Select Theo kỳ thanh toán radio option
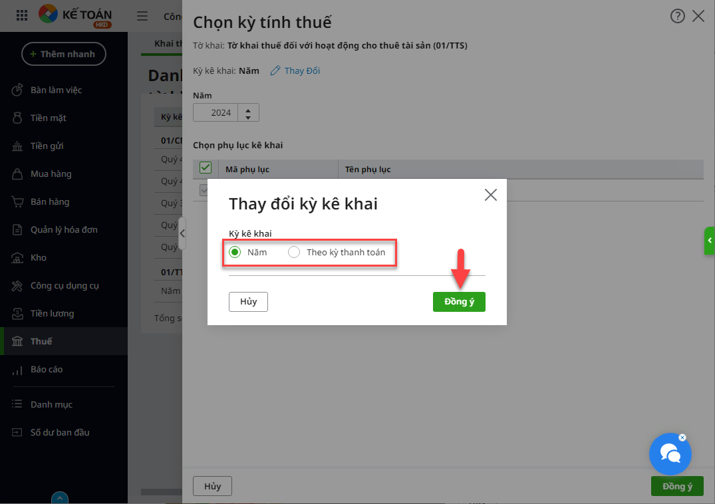Image resolution: width=715 pixels, height=504 pixels. 294,252
